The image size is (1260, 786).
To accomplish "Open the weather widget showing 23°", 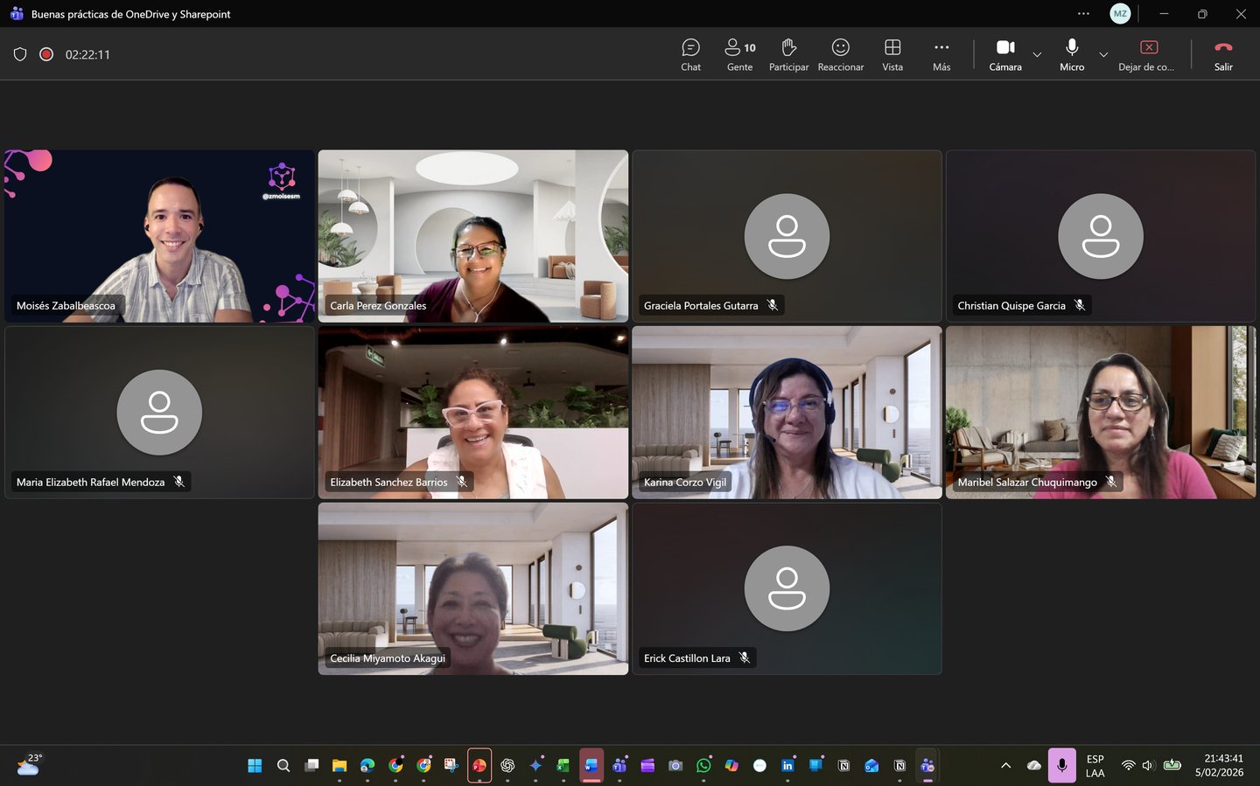I will pyautogui.click(x=30, y=765).
